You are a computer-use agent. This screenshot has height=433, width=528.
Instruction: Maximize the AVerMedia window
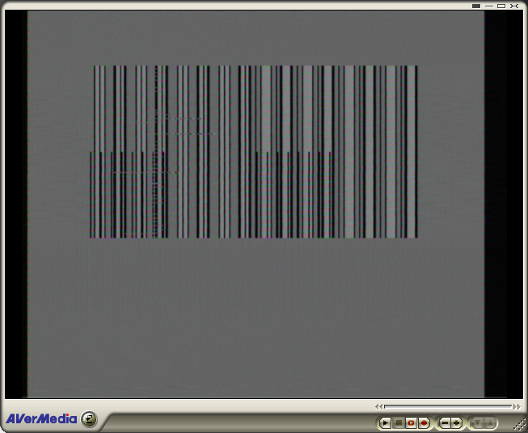tap(501, 6)
